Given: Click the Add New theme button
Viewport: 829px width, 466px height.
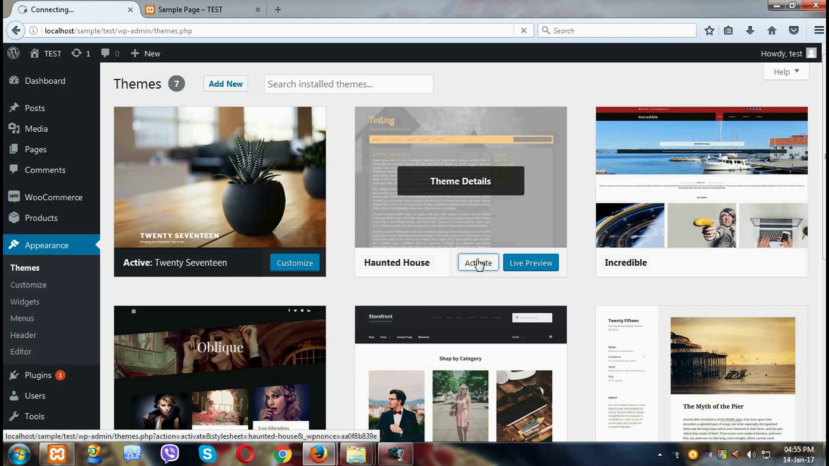Looking at the screenshot, I should (x=225, y=84).
